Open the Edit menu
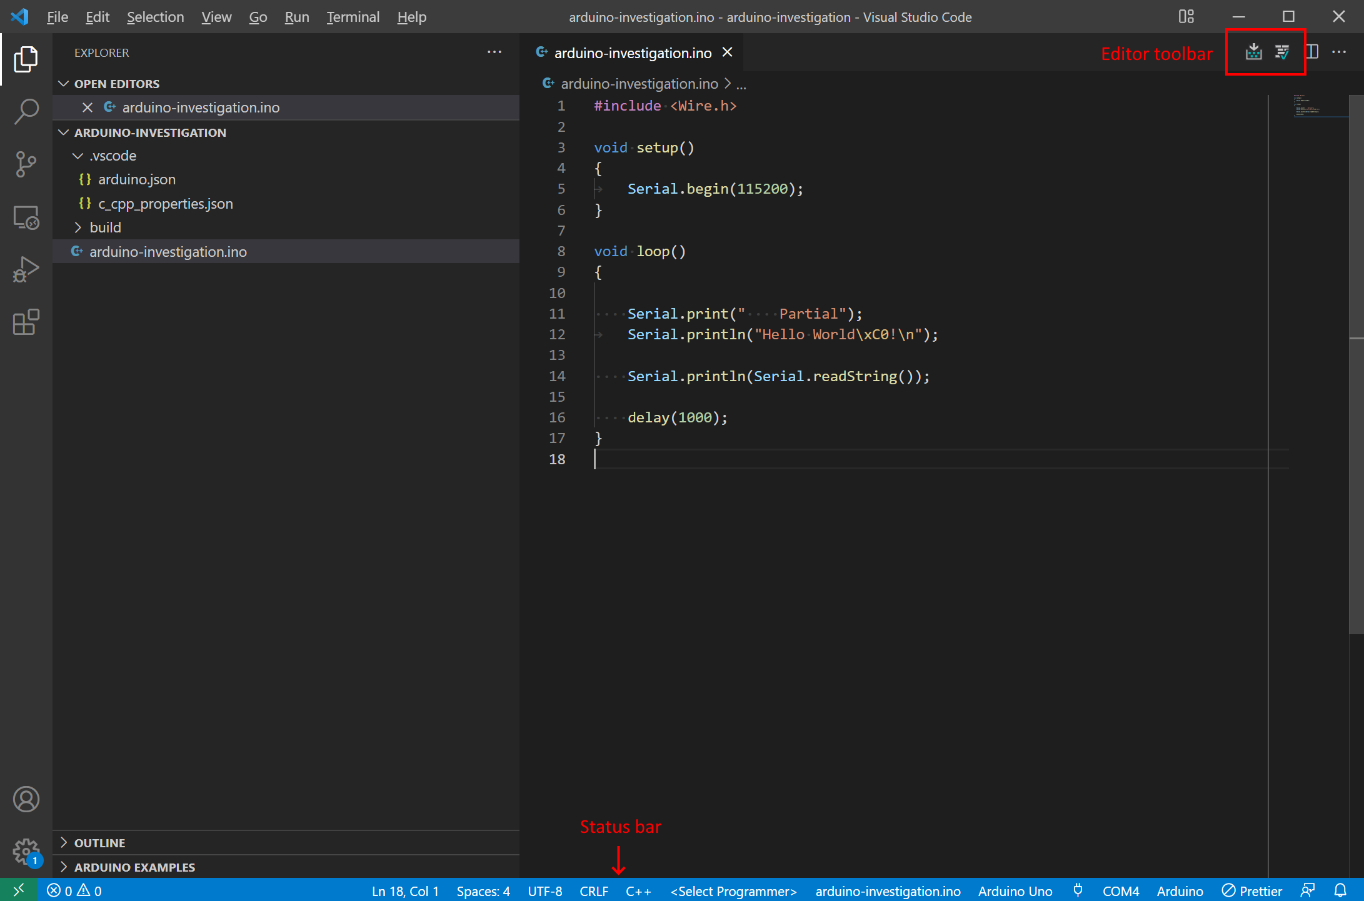Viewport: 1364px width, 901px height. pyautogui.click(x=98, y=17)
